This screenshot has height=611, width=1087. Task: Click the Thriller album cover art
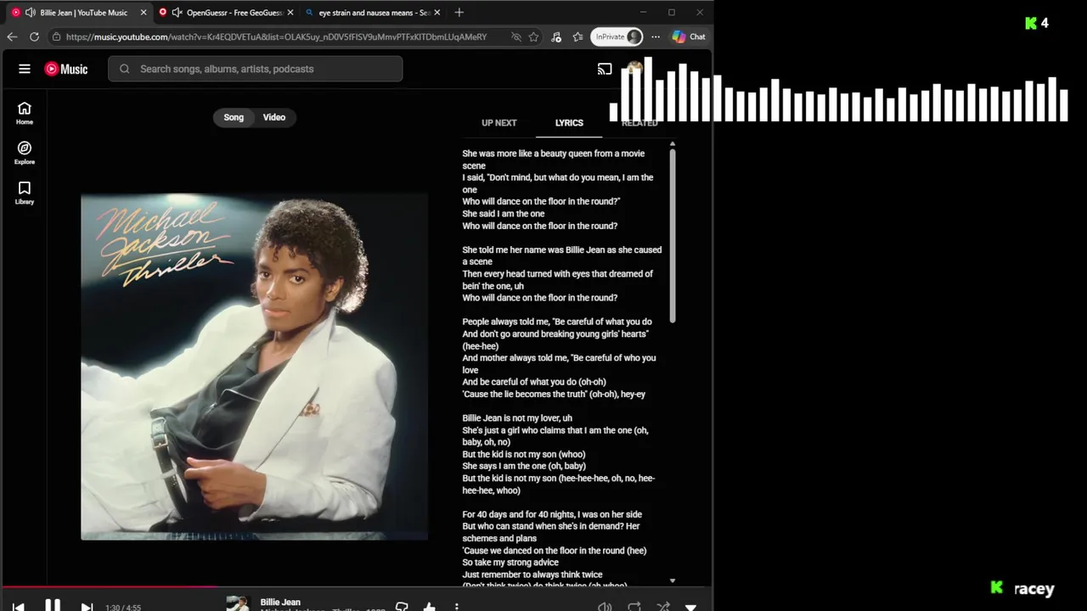click(254, 367)
